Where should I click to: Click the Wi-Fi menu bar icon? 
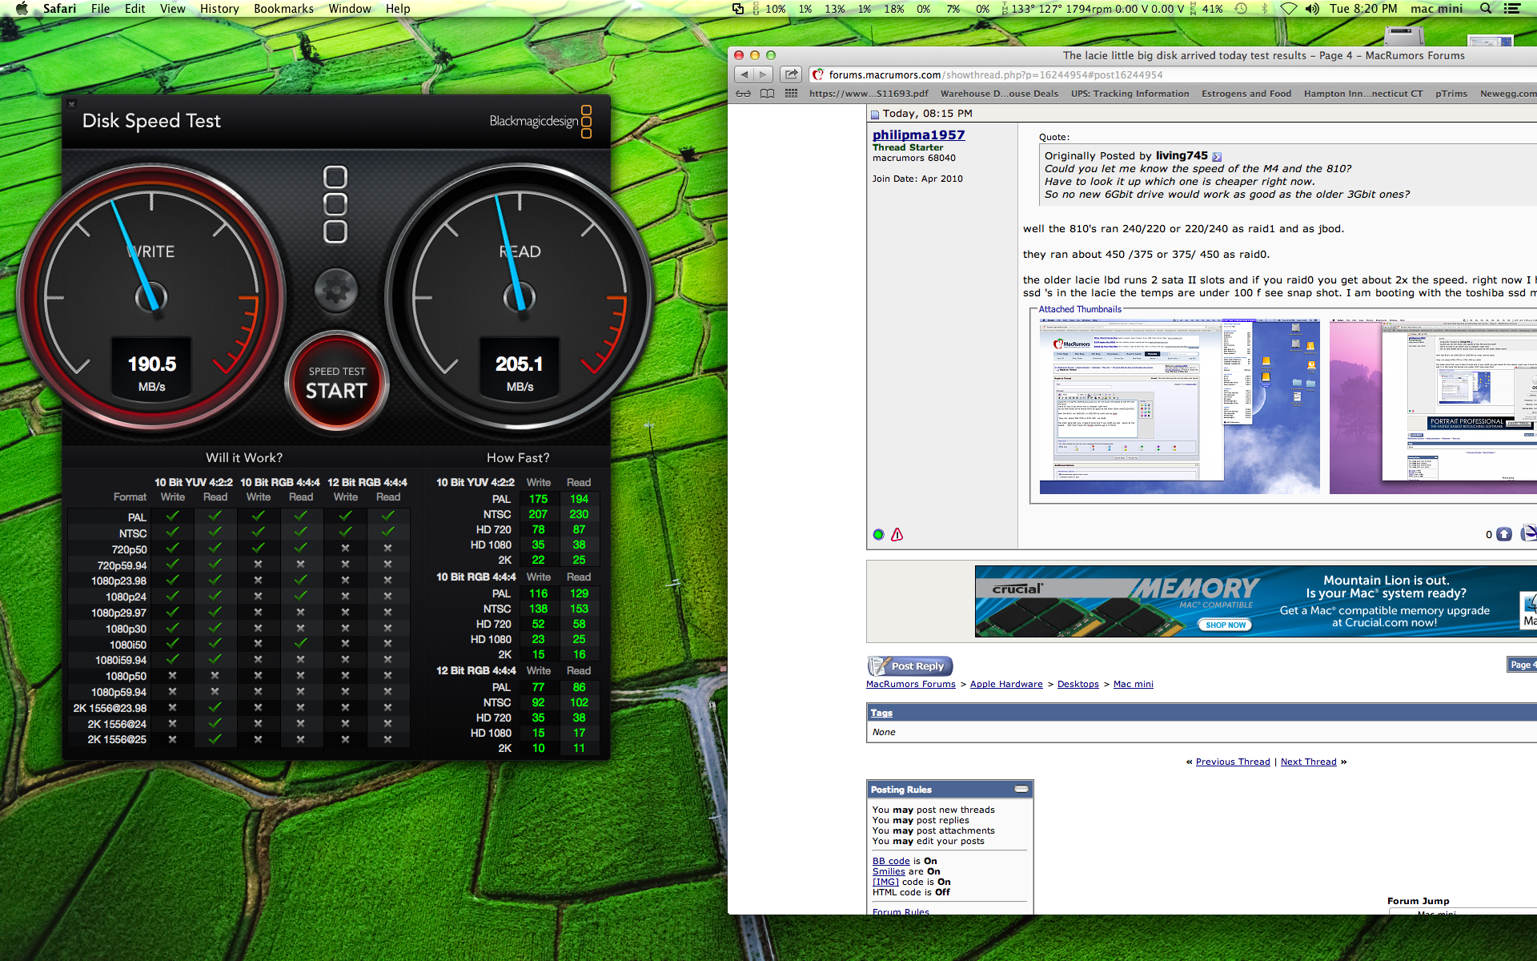point(1288,9)
